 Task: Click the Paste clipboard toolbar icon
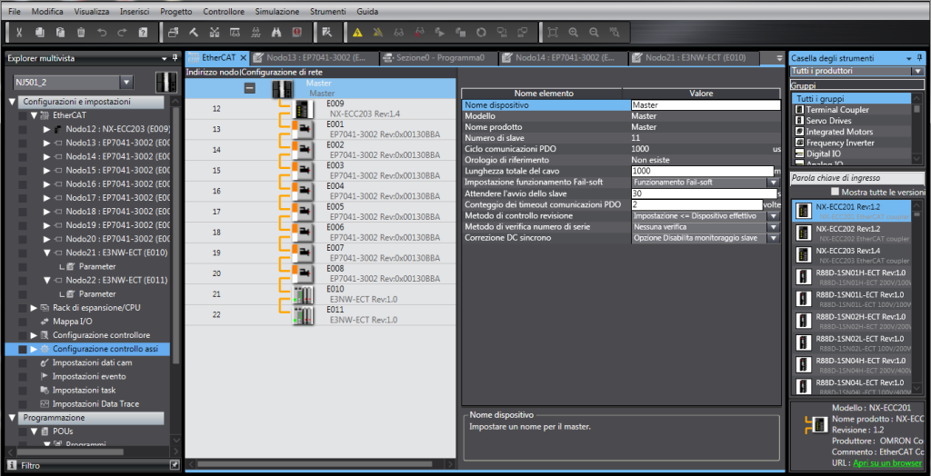[61, 33]
